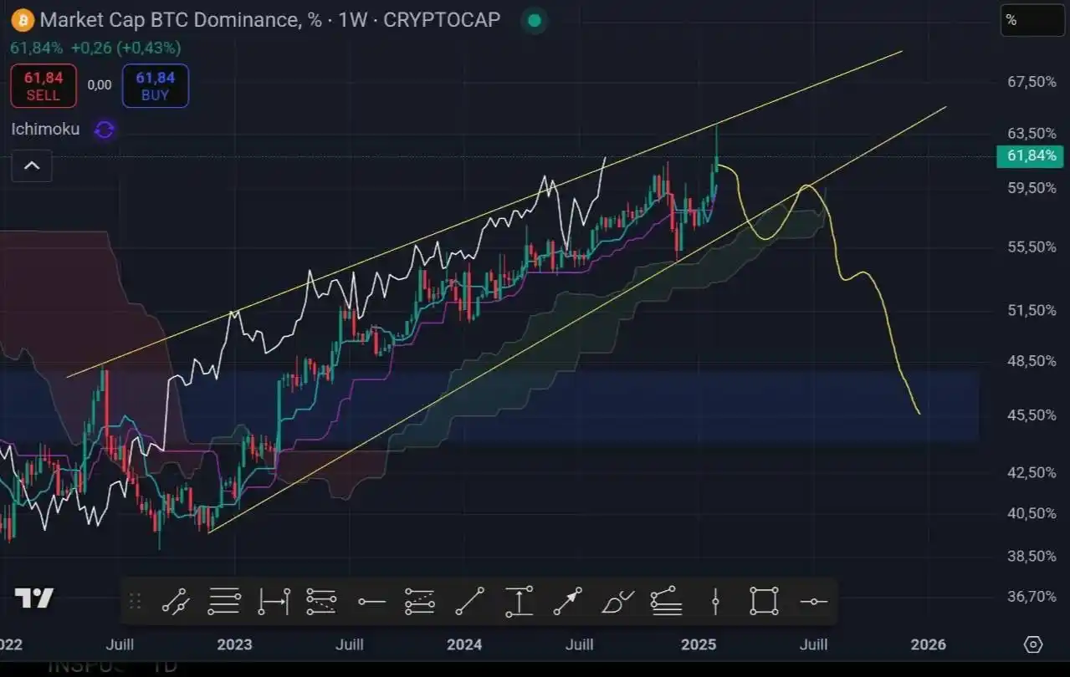Click the 36,70% price axis label
This screenshot has width=1070, height=677.
click(x=1032, y=597)
